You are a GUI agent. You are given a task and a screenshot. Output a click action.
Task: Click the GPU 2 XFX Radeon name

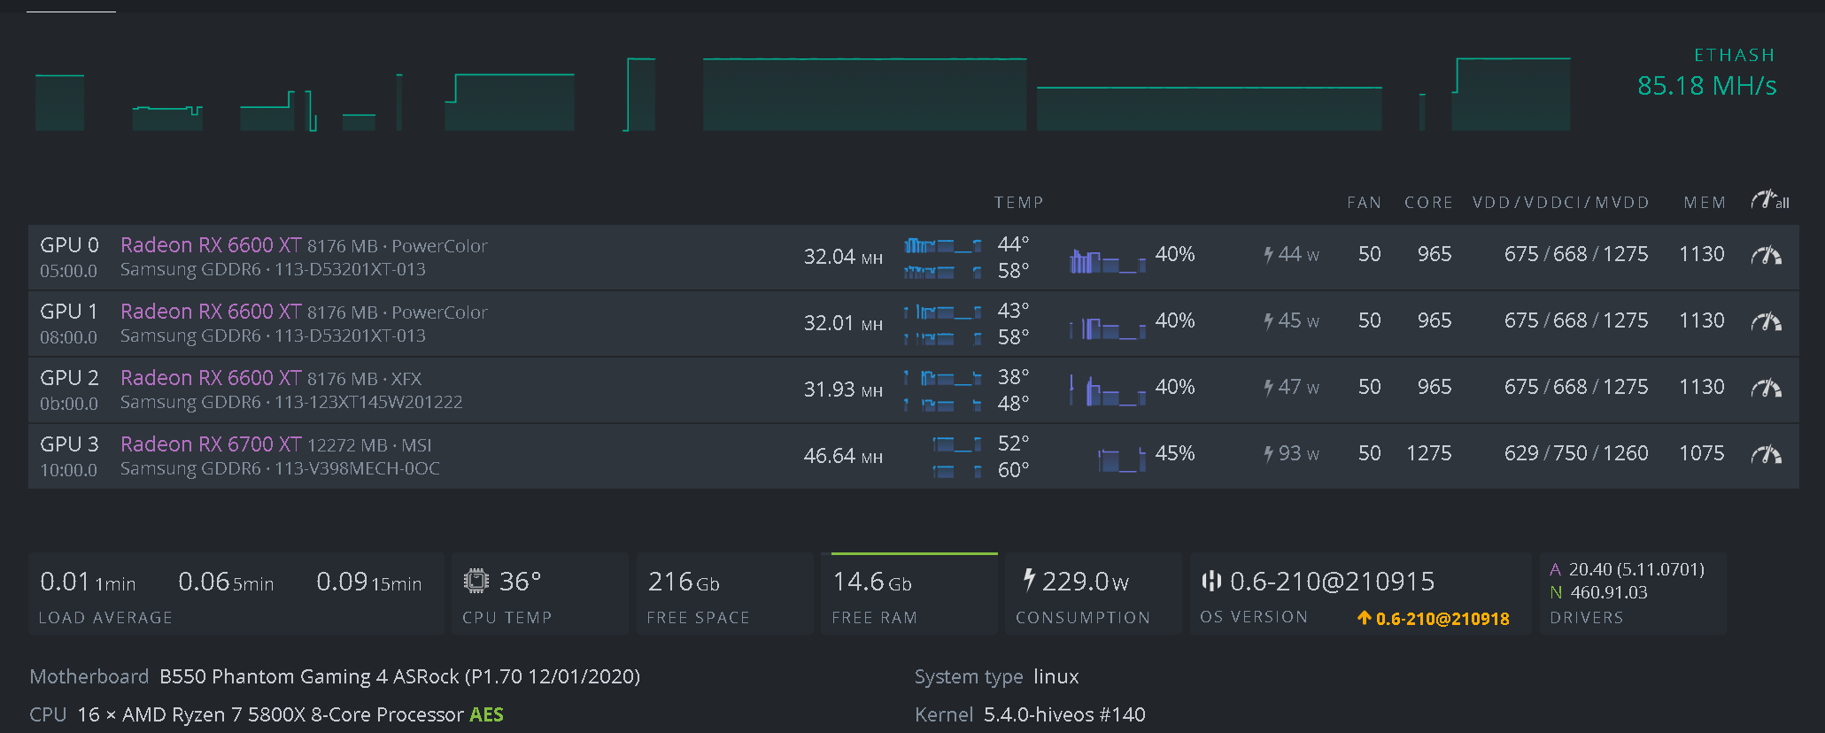coord(211,378)
